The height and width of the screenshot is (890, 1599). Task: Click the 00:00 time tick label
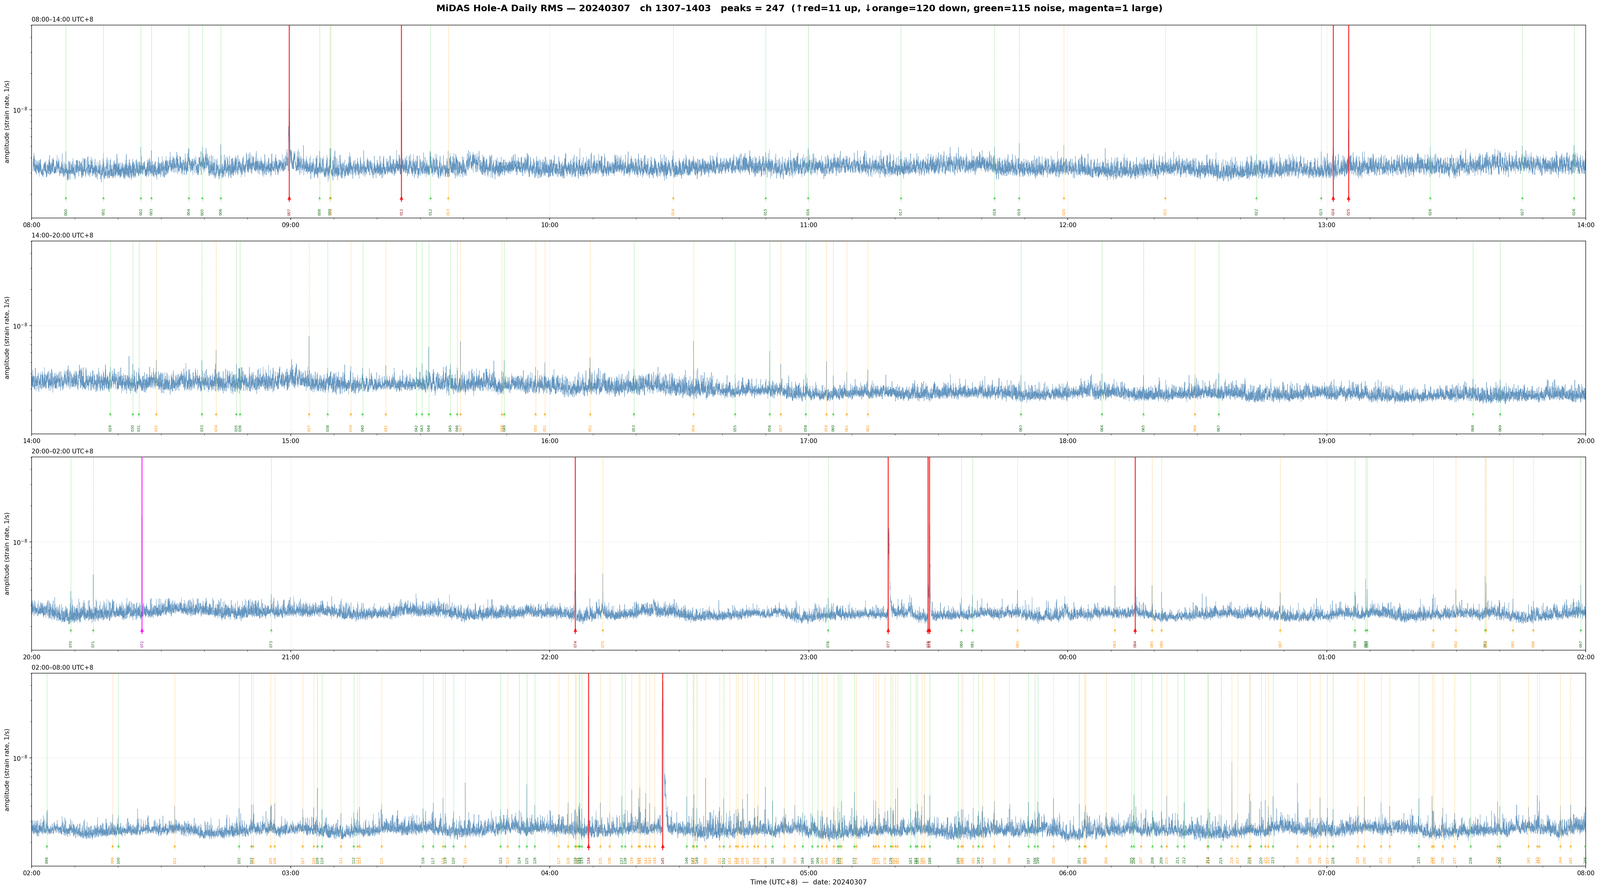[1068, 657]
